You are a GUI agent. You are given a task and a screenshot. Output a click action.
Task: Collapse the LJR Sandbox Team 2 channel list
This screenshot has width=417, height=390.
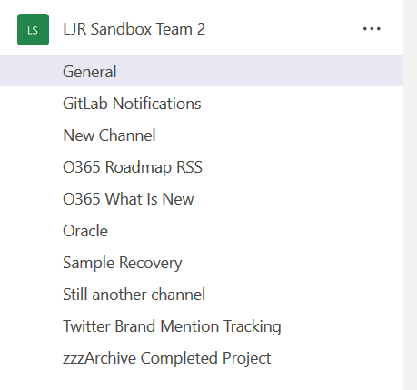(x=134, y=29)
